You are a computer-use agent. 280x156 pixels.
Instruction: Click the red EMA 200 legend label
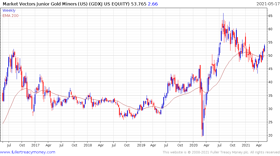10,16
